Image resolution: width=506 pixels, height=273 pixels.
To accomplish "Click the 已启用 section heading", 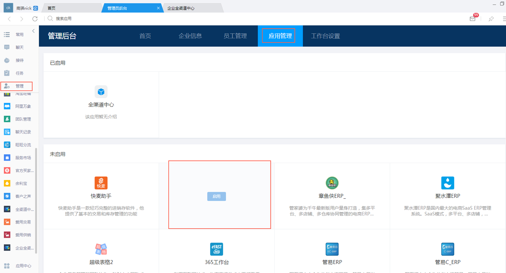I will pos(58,63).
